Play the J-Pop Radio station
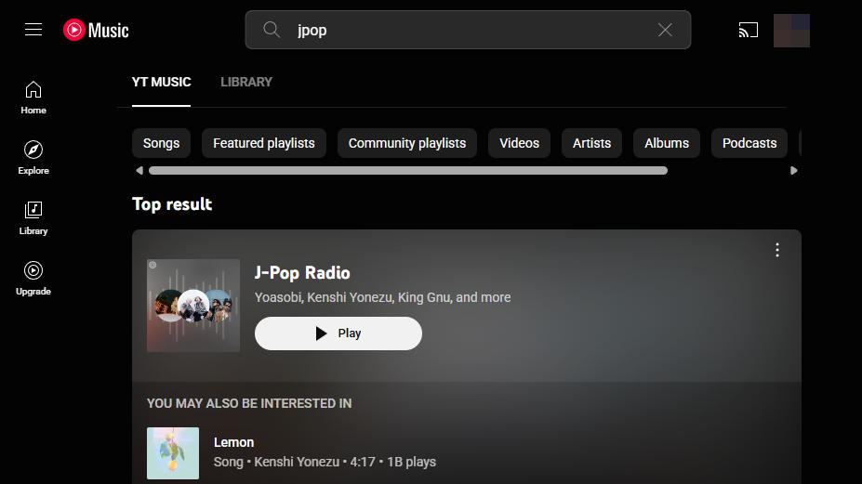 tap(338, 334)
